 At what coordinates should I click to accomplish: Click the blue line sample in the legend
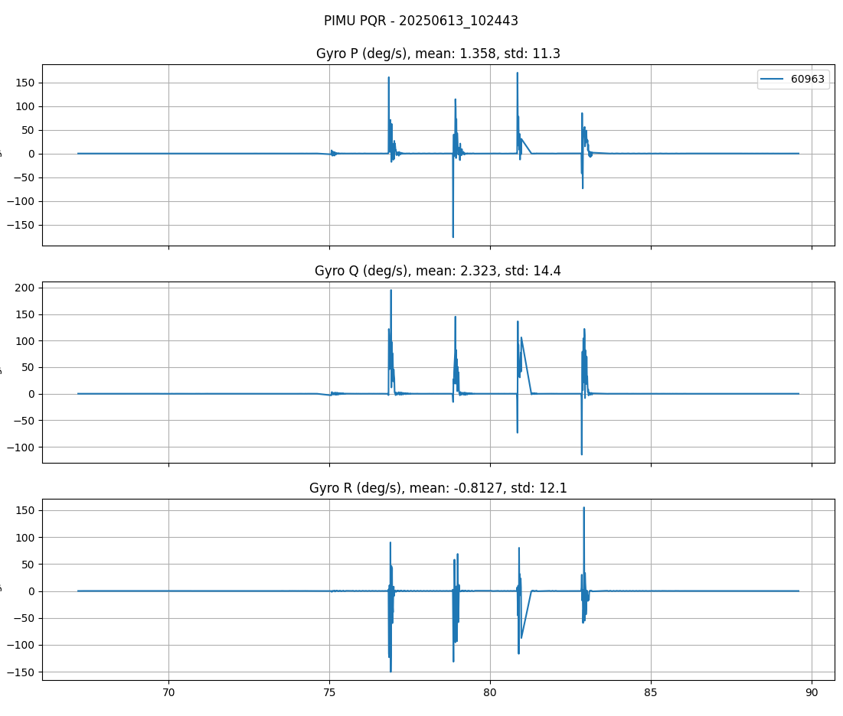point(773,80)
